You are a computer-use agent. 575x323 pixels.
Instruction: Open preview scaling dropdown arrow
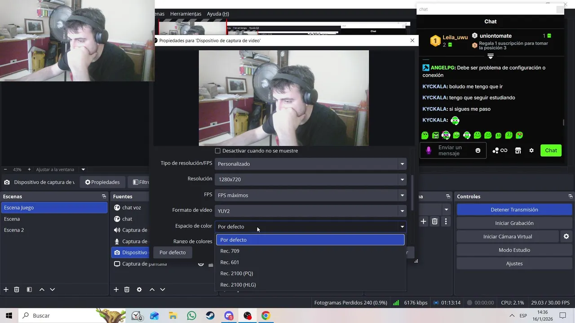[83, 170]
